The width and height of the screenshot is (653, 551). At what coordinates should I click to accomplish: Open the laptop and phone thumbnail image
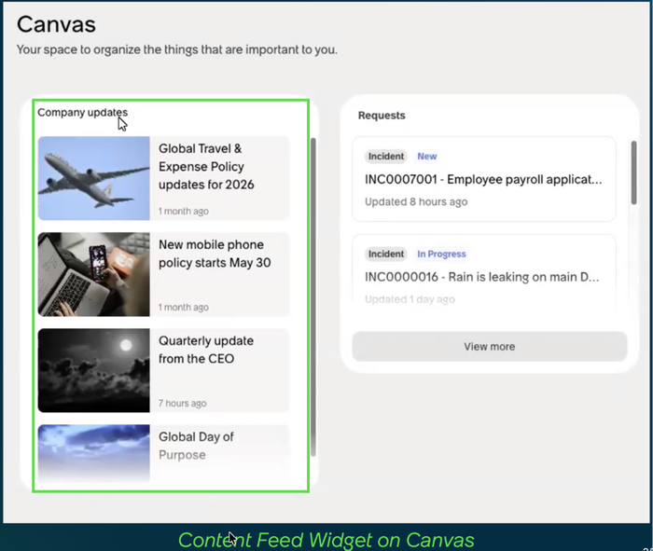[93, 274]
